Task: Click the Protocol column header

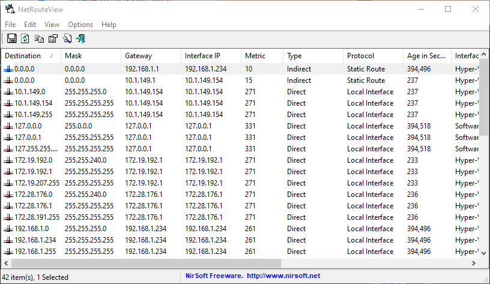Action: pyautogui.click(x=372, y=56)
